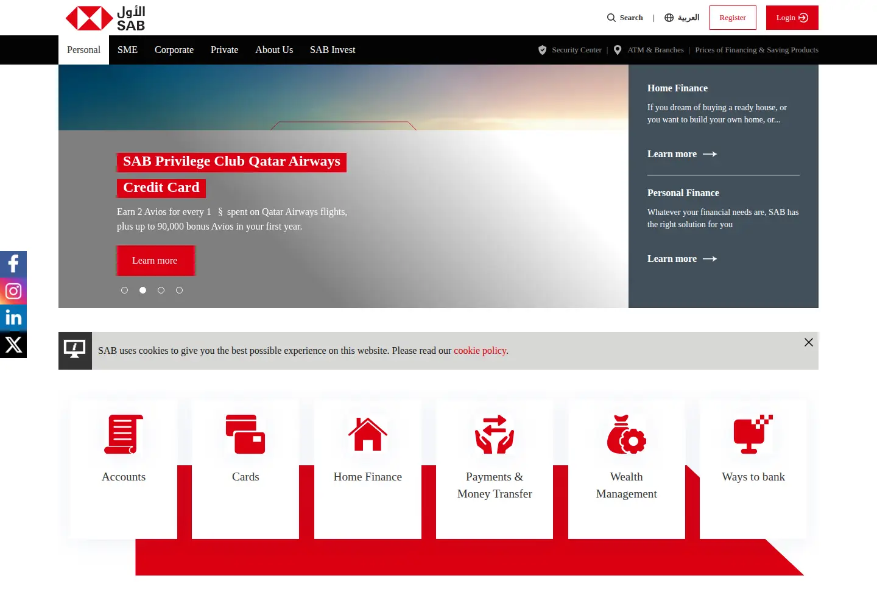
Task: Click the Search text link
Action: [x=632, y=18]
